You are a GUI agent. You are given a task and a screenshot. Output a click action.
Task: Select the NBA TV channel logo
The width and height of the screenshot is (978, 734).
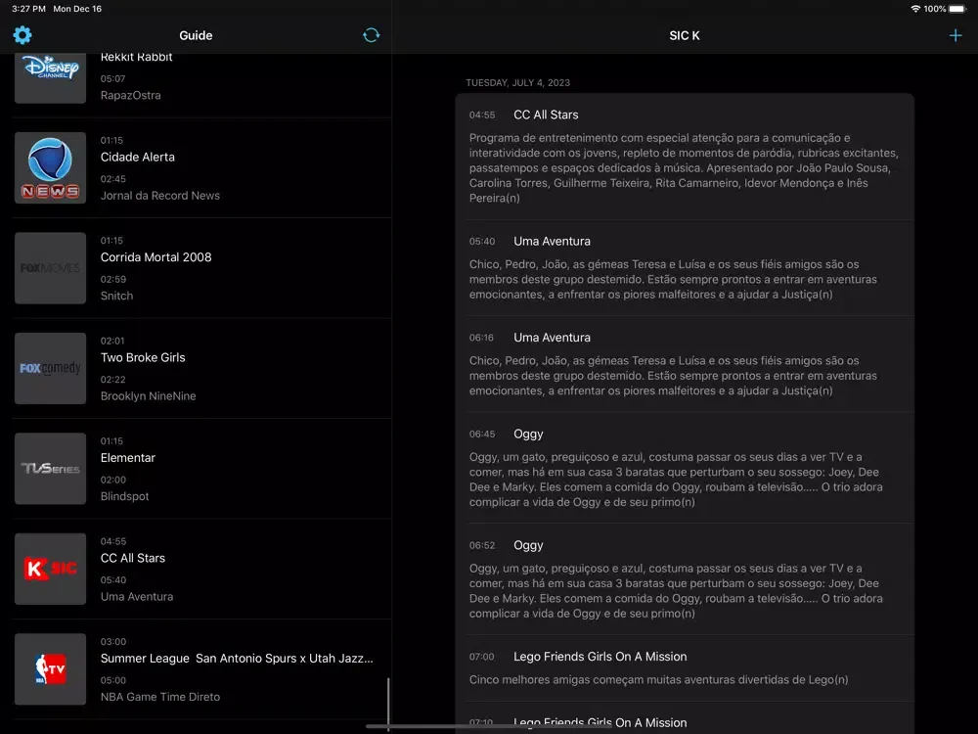pos(51,669)
